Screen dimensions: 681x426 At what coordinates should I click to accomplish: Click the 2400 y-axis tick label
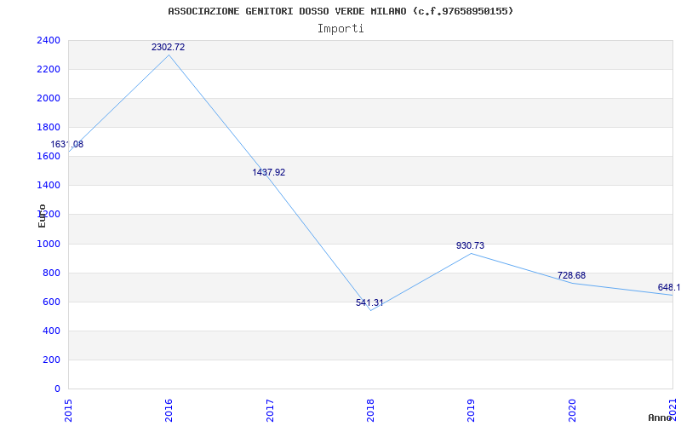point(49,40)
